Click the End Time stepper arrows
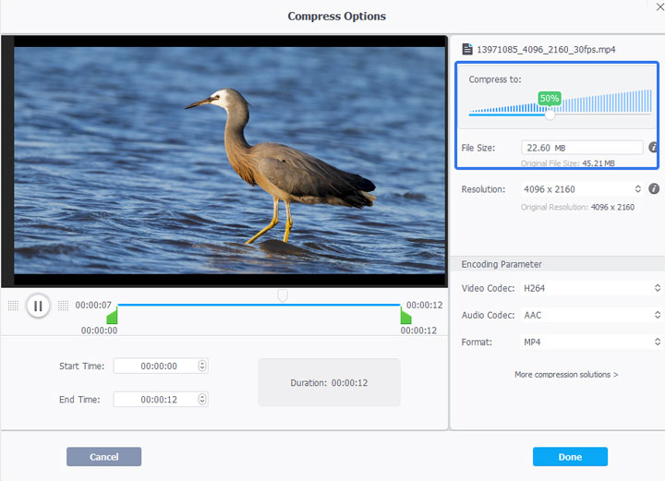The height and width of the screenshot is (481, 665). pyautogui.click(x=202, y=399)
